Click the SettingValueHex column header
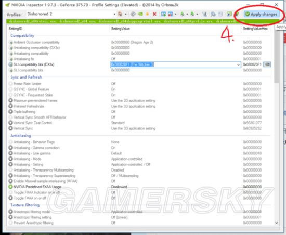The width and height of the screenshot is (286, 235). click(255, 29)
